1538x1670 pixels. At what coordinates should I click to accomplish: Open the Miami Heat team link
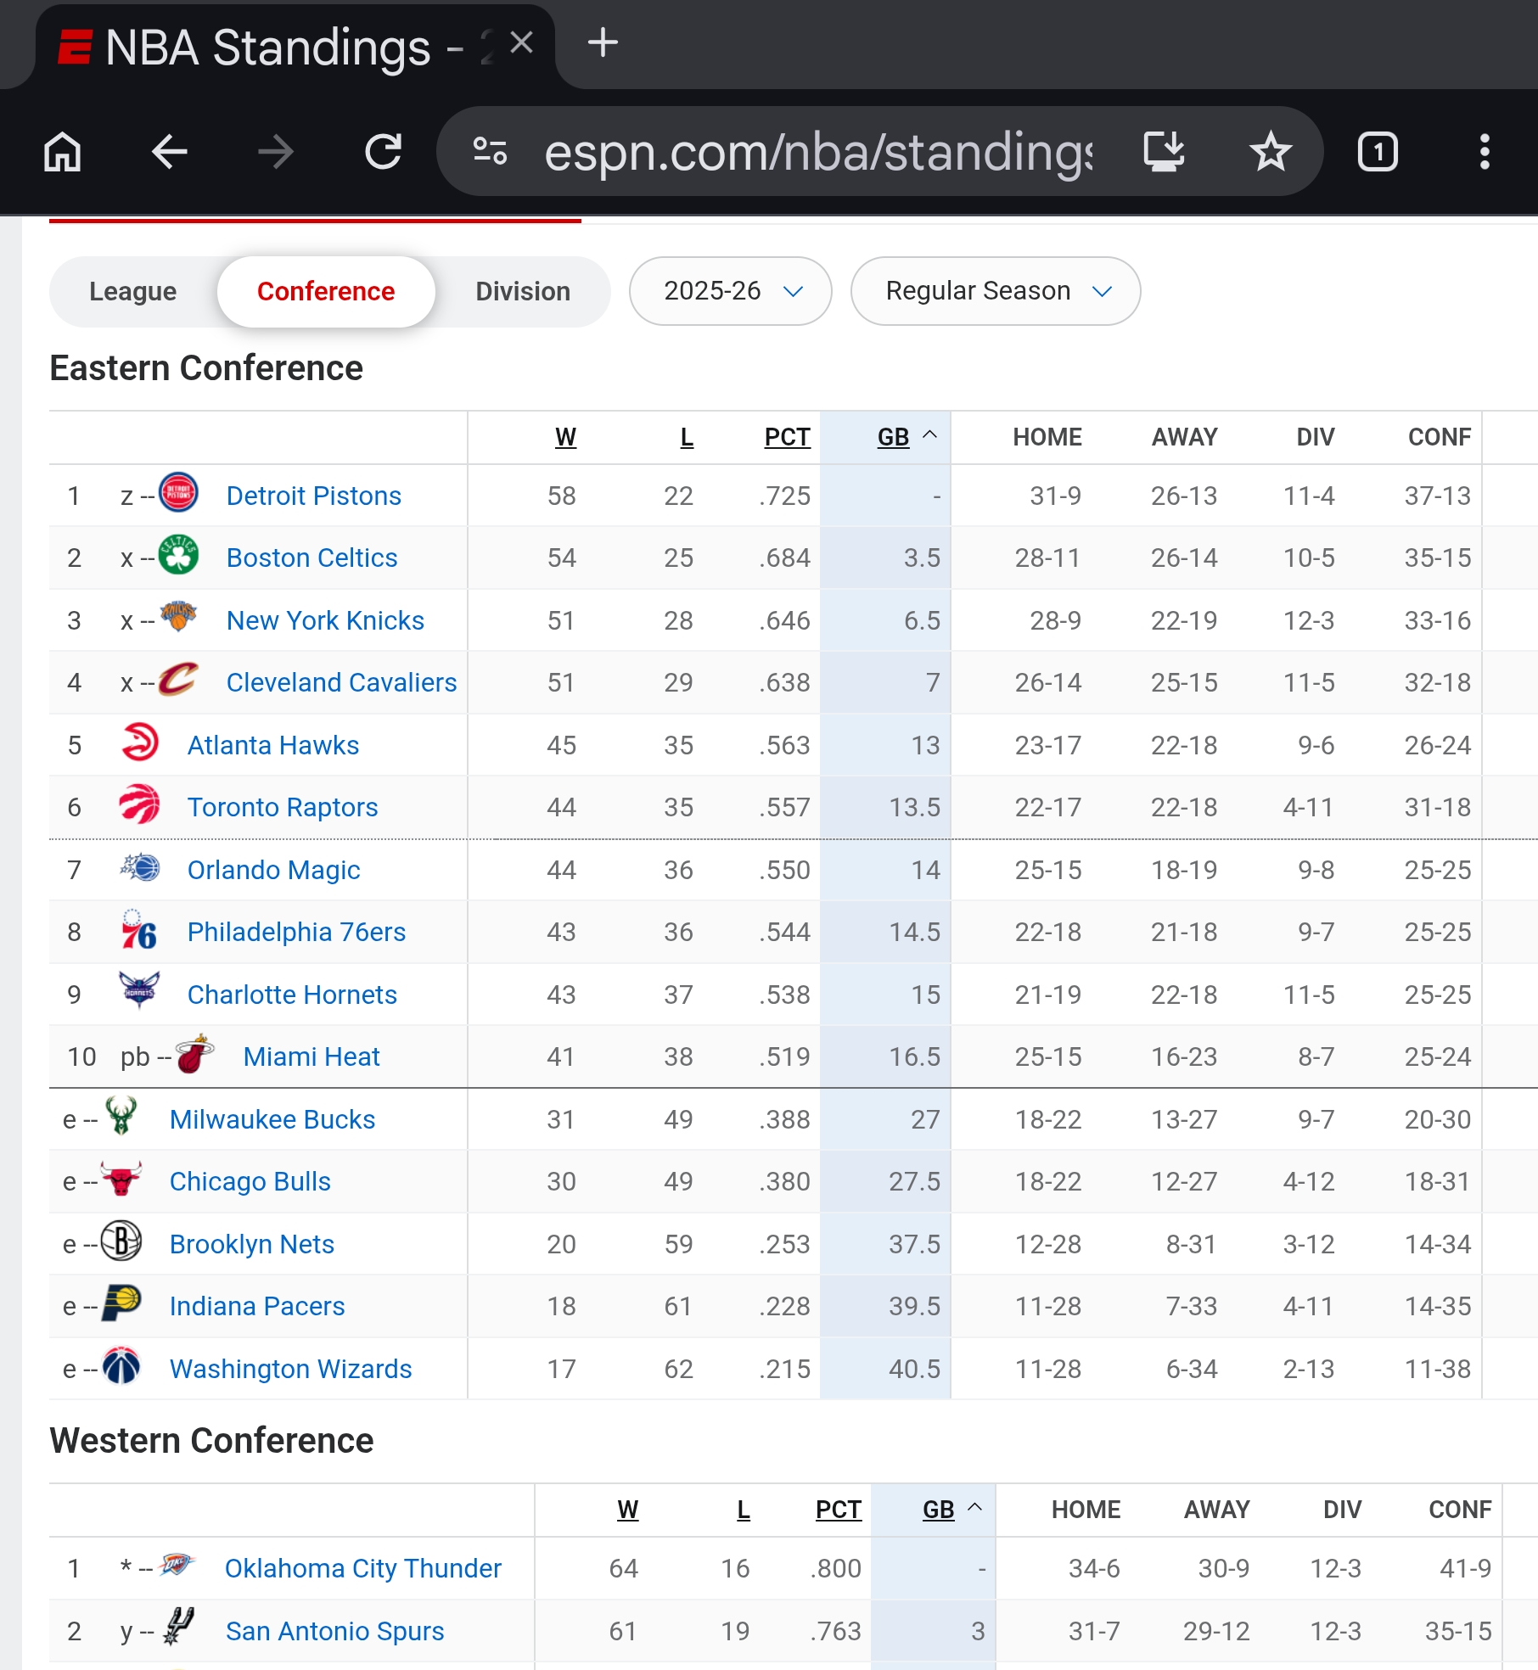click(x=312, y=1056)
